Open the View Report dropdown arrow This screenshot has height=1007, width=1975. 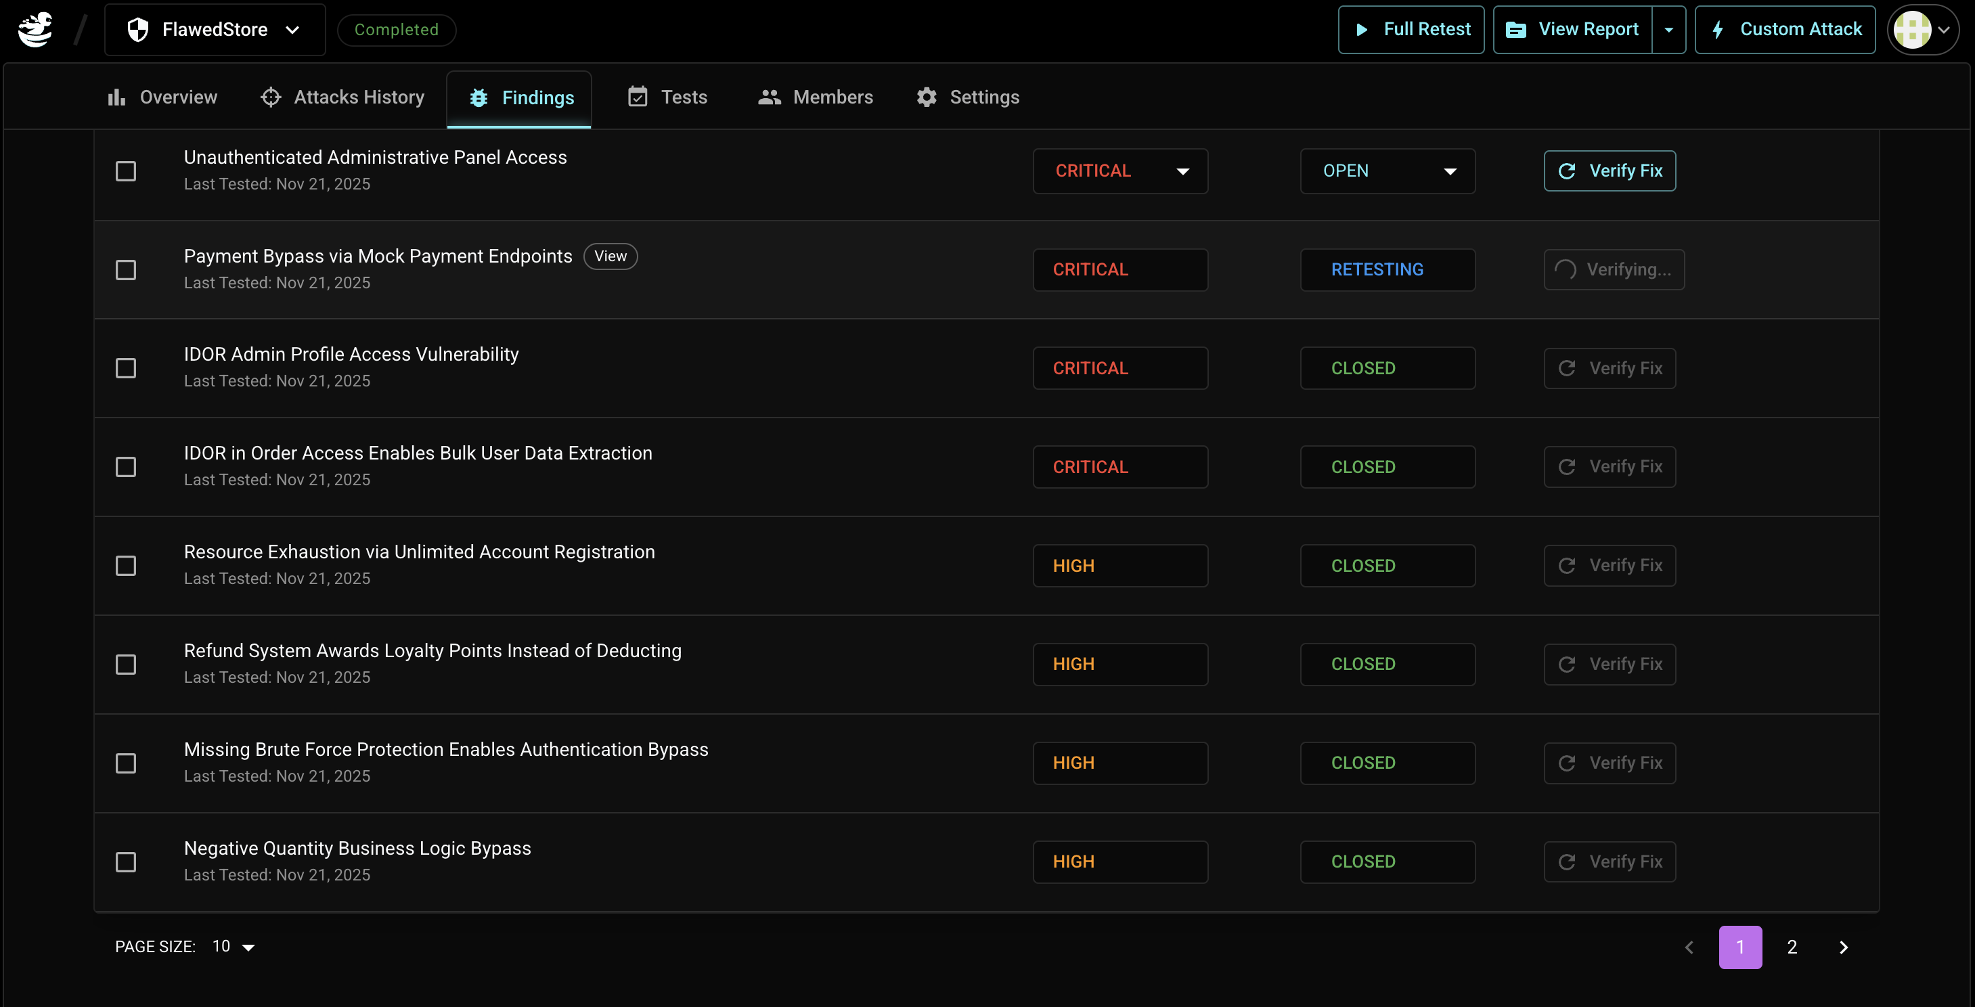pos(1668,30)
